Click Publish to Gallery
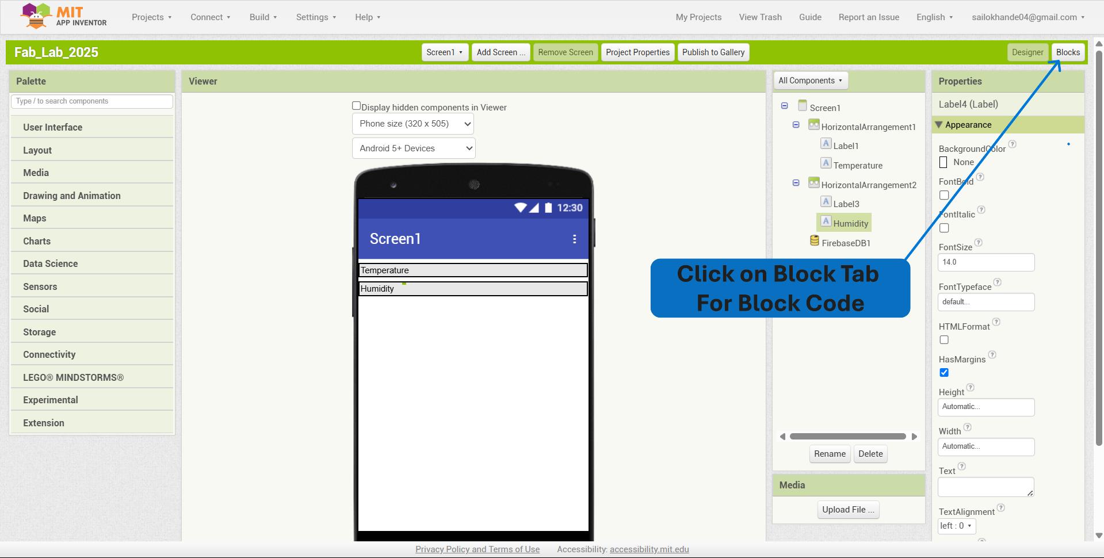Viewport: 1104px width, 558px height. 713,52
